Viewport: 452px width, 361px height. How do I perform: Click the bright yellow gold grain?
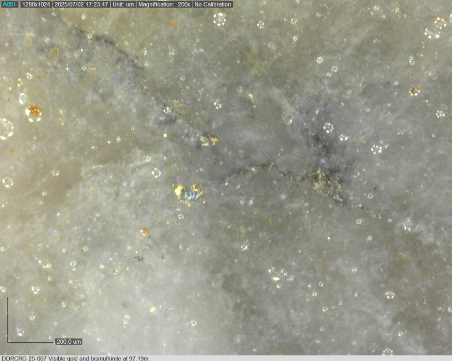(x=179, y=190)
